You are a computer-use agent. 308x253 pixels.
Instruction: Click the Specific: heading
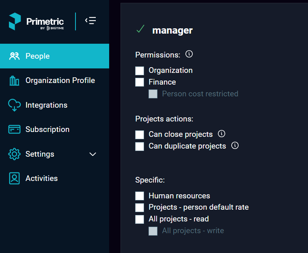[150, 180]
